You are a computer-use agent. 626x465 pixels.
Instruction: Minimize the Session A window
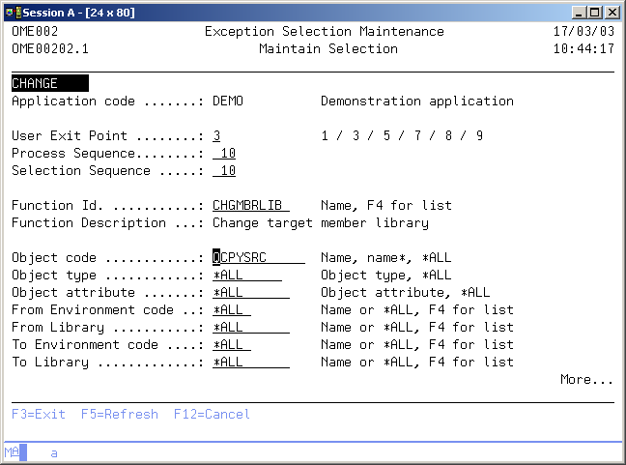coord(579,12)
